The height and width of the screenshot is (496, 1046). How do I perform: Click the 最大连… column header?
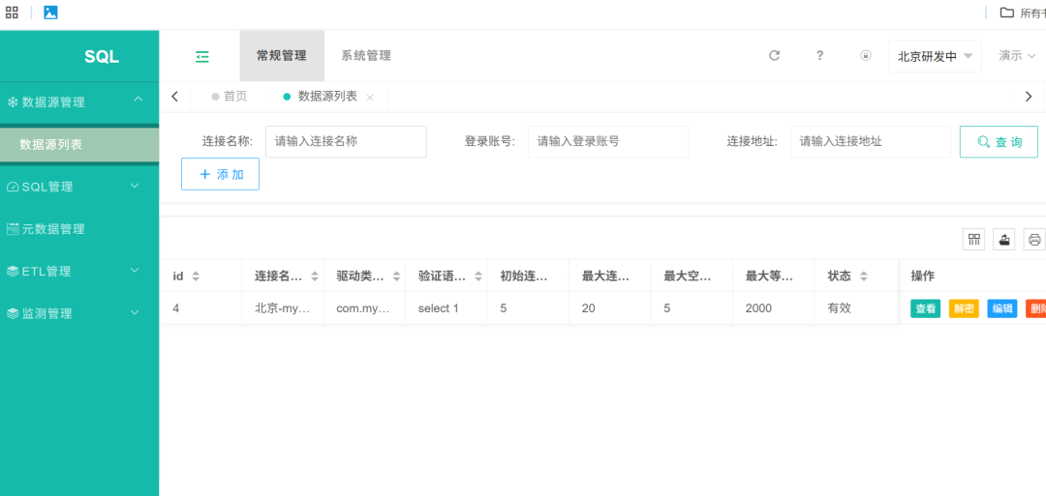[x=610, y=276]
